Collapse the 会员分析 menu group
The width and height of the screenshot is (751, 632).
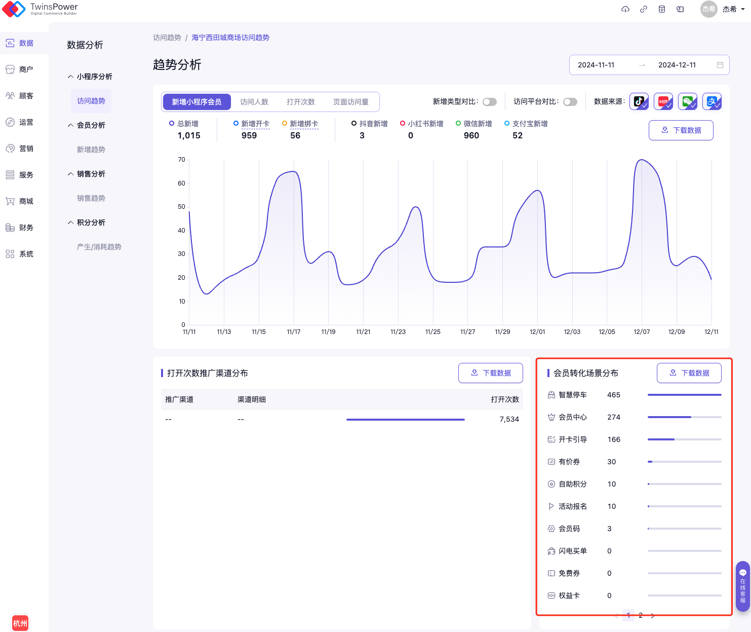[x=87, y=125]
